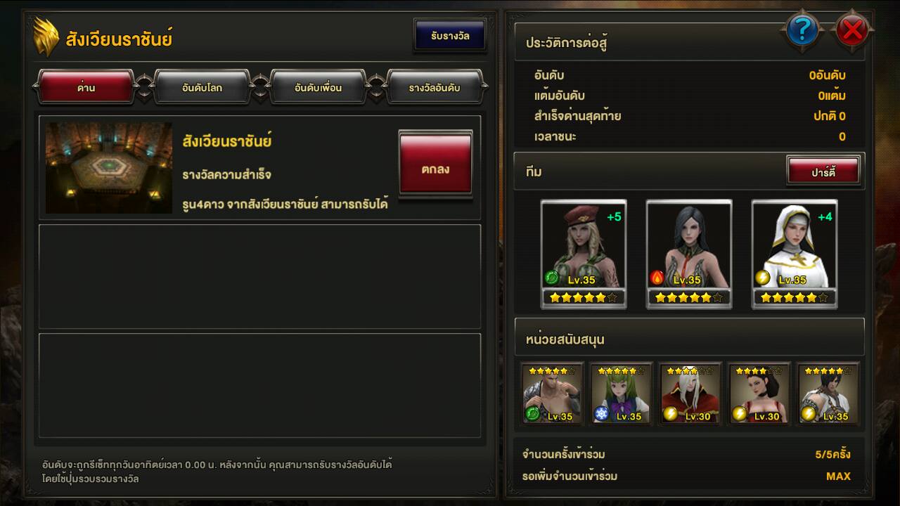Switch to the อันดับโลก tab
Viewport: 900px width, 506px height.
[202, 88]
